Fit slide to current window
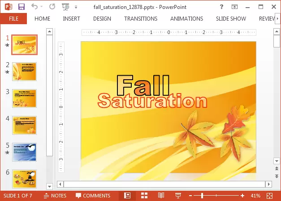Screen dimensions: 281x201 (270, 196)
